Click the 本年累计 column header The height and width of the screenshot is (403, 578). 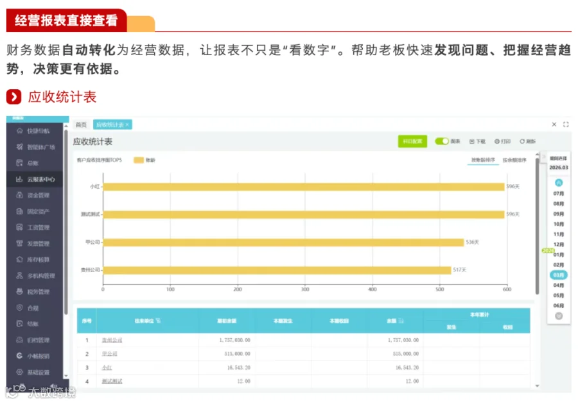pos(479,315)
